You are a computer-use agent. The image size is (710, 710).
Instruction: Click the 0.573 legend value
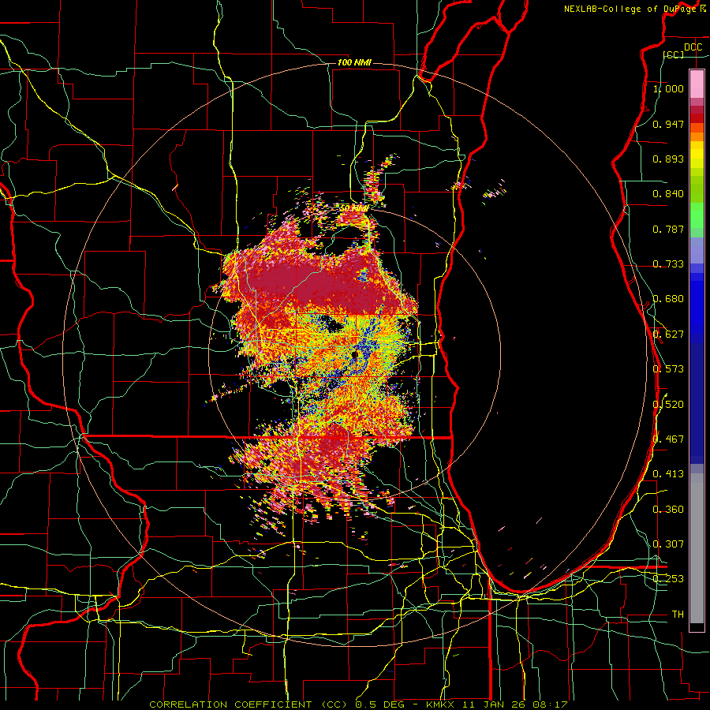(x=668, y=369)
